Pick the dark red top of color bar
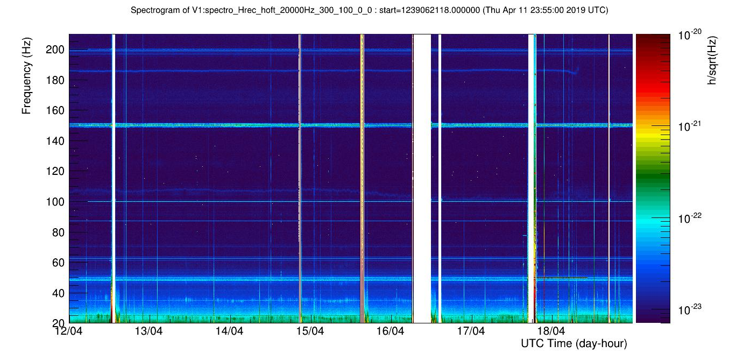Image resolution: width=729 pixels, height=353 pixels. point(653,38)
